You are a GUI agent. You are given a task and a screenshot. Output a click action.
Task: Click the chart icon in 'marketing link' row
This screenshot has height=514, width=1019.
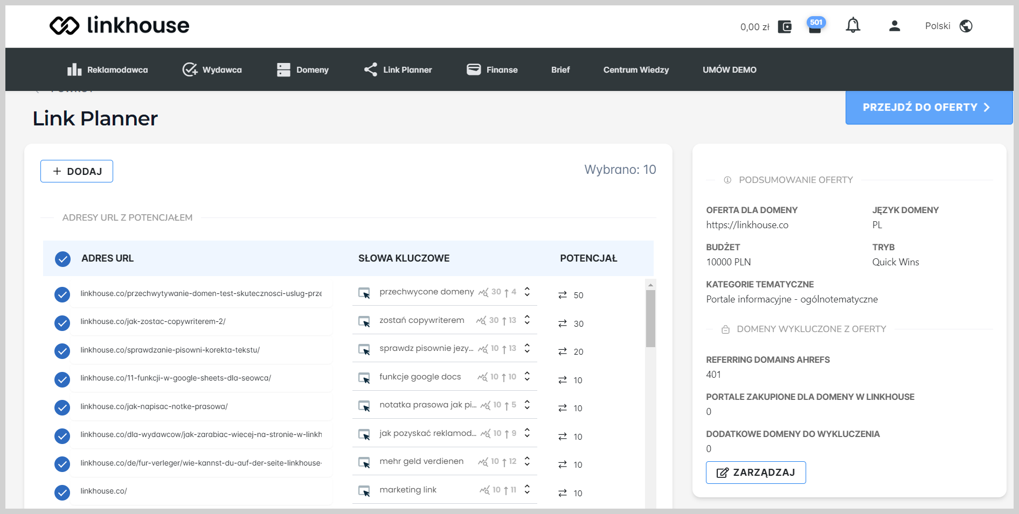[x=485, y=490]
